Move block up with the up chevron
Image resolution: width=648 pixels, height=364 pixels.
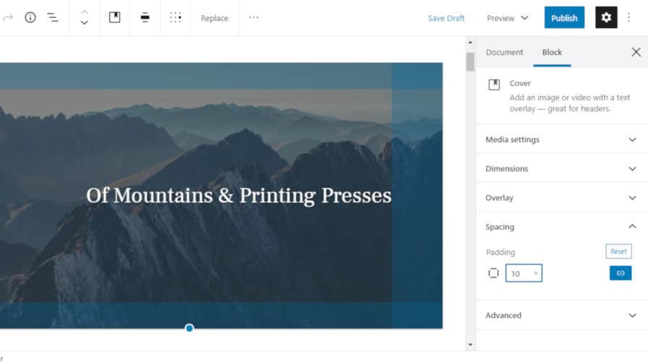coord(85,12)
